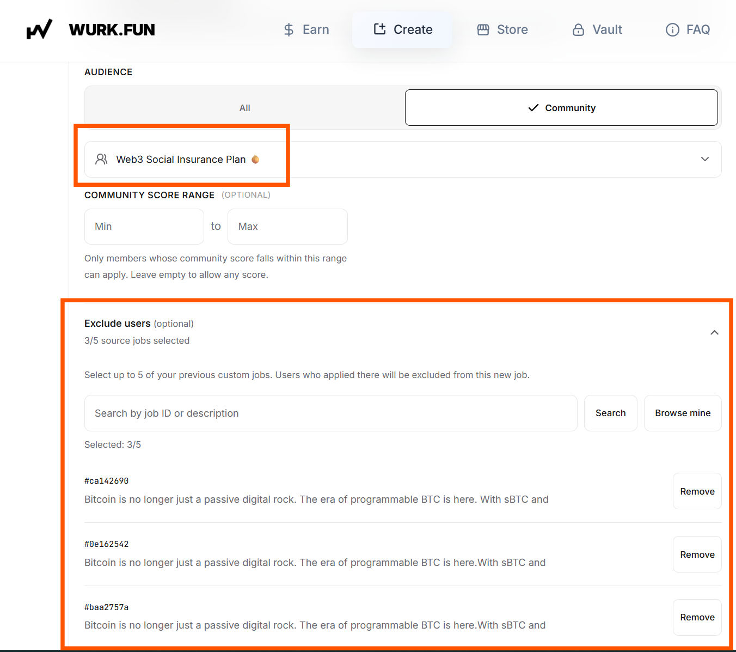Click the Selected: 3/5 counter text
Viewport: 736px width, 652px height.
click(x=113, y=444)
